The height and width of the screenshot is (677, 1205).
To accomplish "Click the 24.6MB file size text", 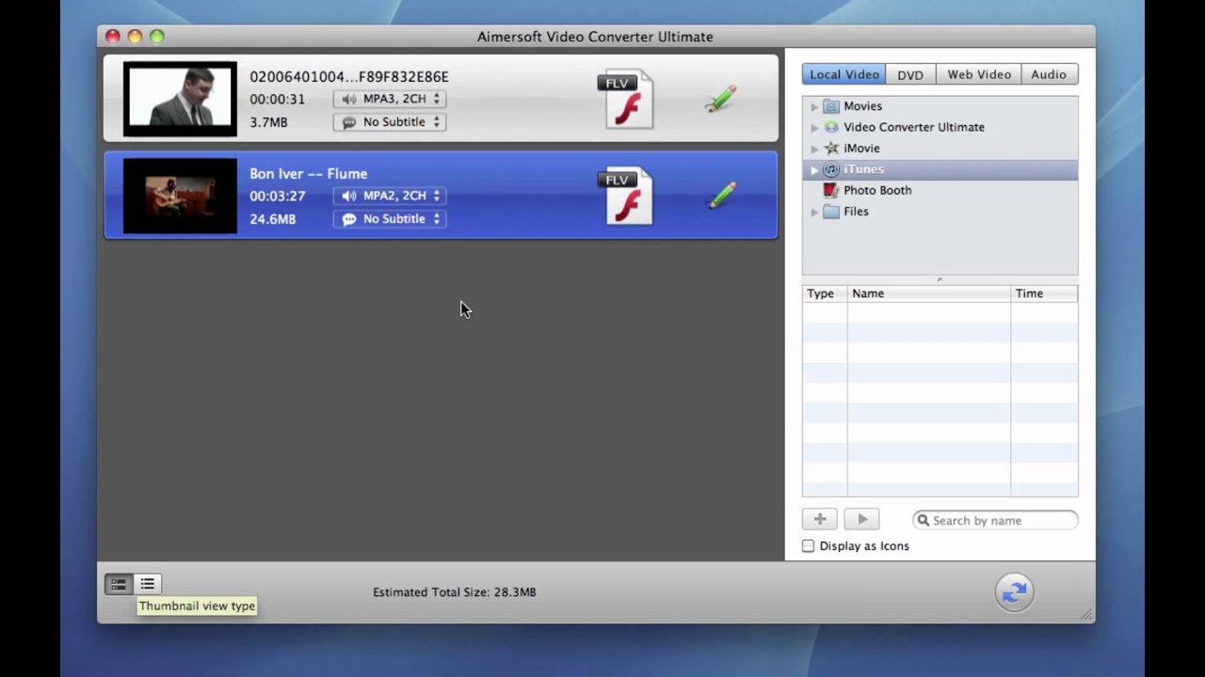I will pos(273,219).
